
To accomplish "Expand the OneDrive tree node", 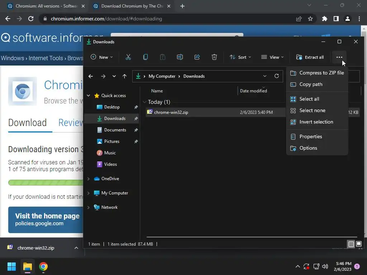I will pos(89,179).
